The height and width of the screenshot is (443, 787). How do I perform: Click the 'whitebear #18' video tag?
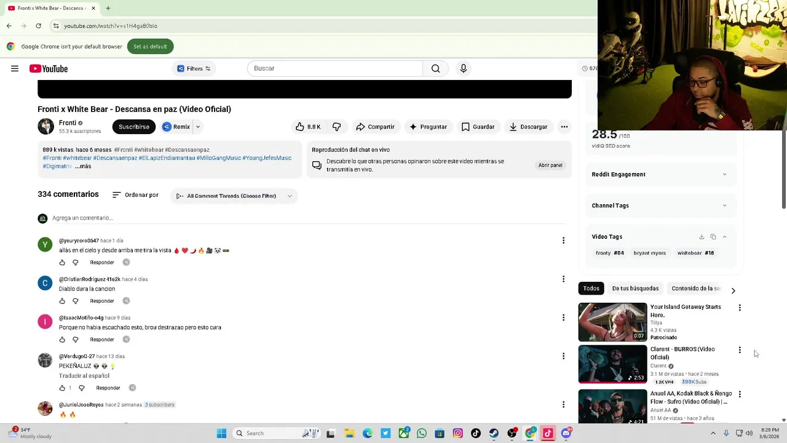click(695, 253)
